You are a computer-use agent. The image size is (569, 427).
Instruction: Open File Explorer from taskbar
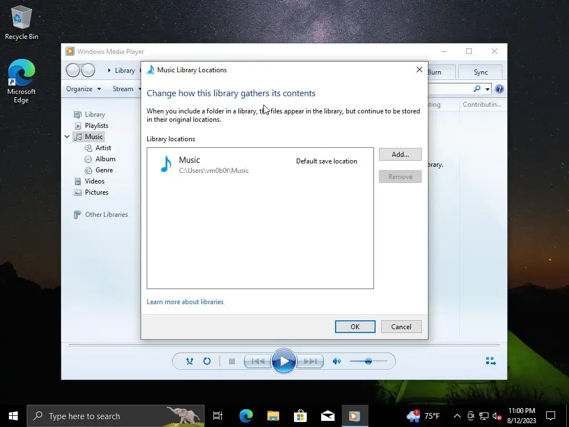pyautogui.click(x=273, y=416)
